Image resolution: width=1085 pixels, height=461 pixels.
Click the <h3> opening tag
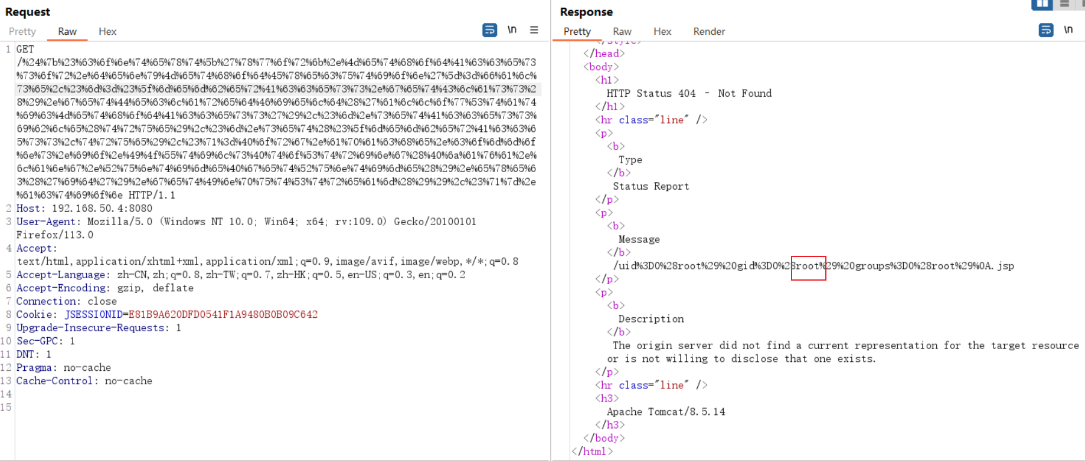pos(607,399)
